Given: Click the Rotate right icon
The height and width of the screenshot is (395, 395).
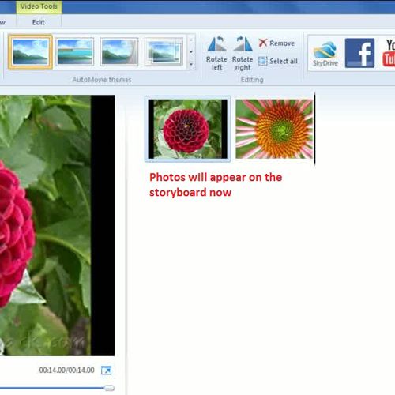Looking at the screenshot, I should [243, 53].
